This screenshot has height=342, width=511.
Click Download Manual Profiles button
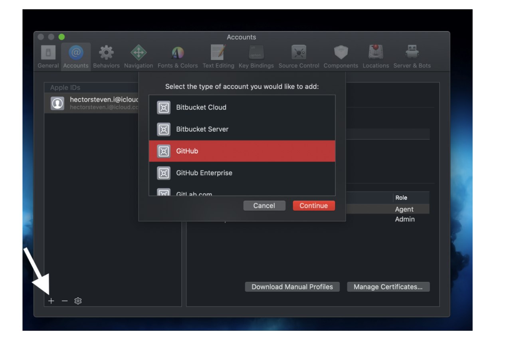[292, 287]
